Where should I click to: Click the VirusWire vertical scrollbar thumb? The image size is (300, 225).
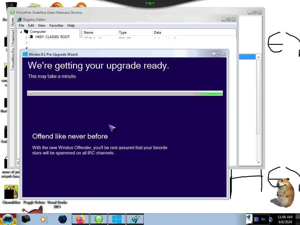pyautogui.click(x=258, y=97)
